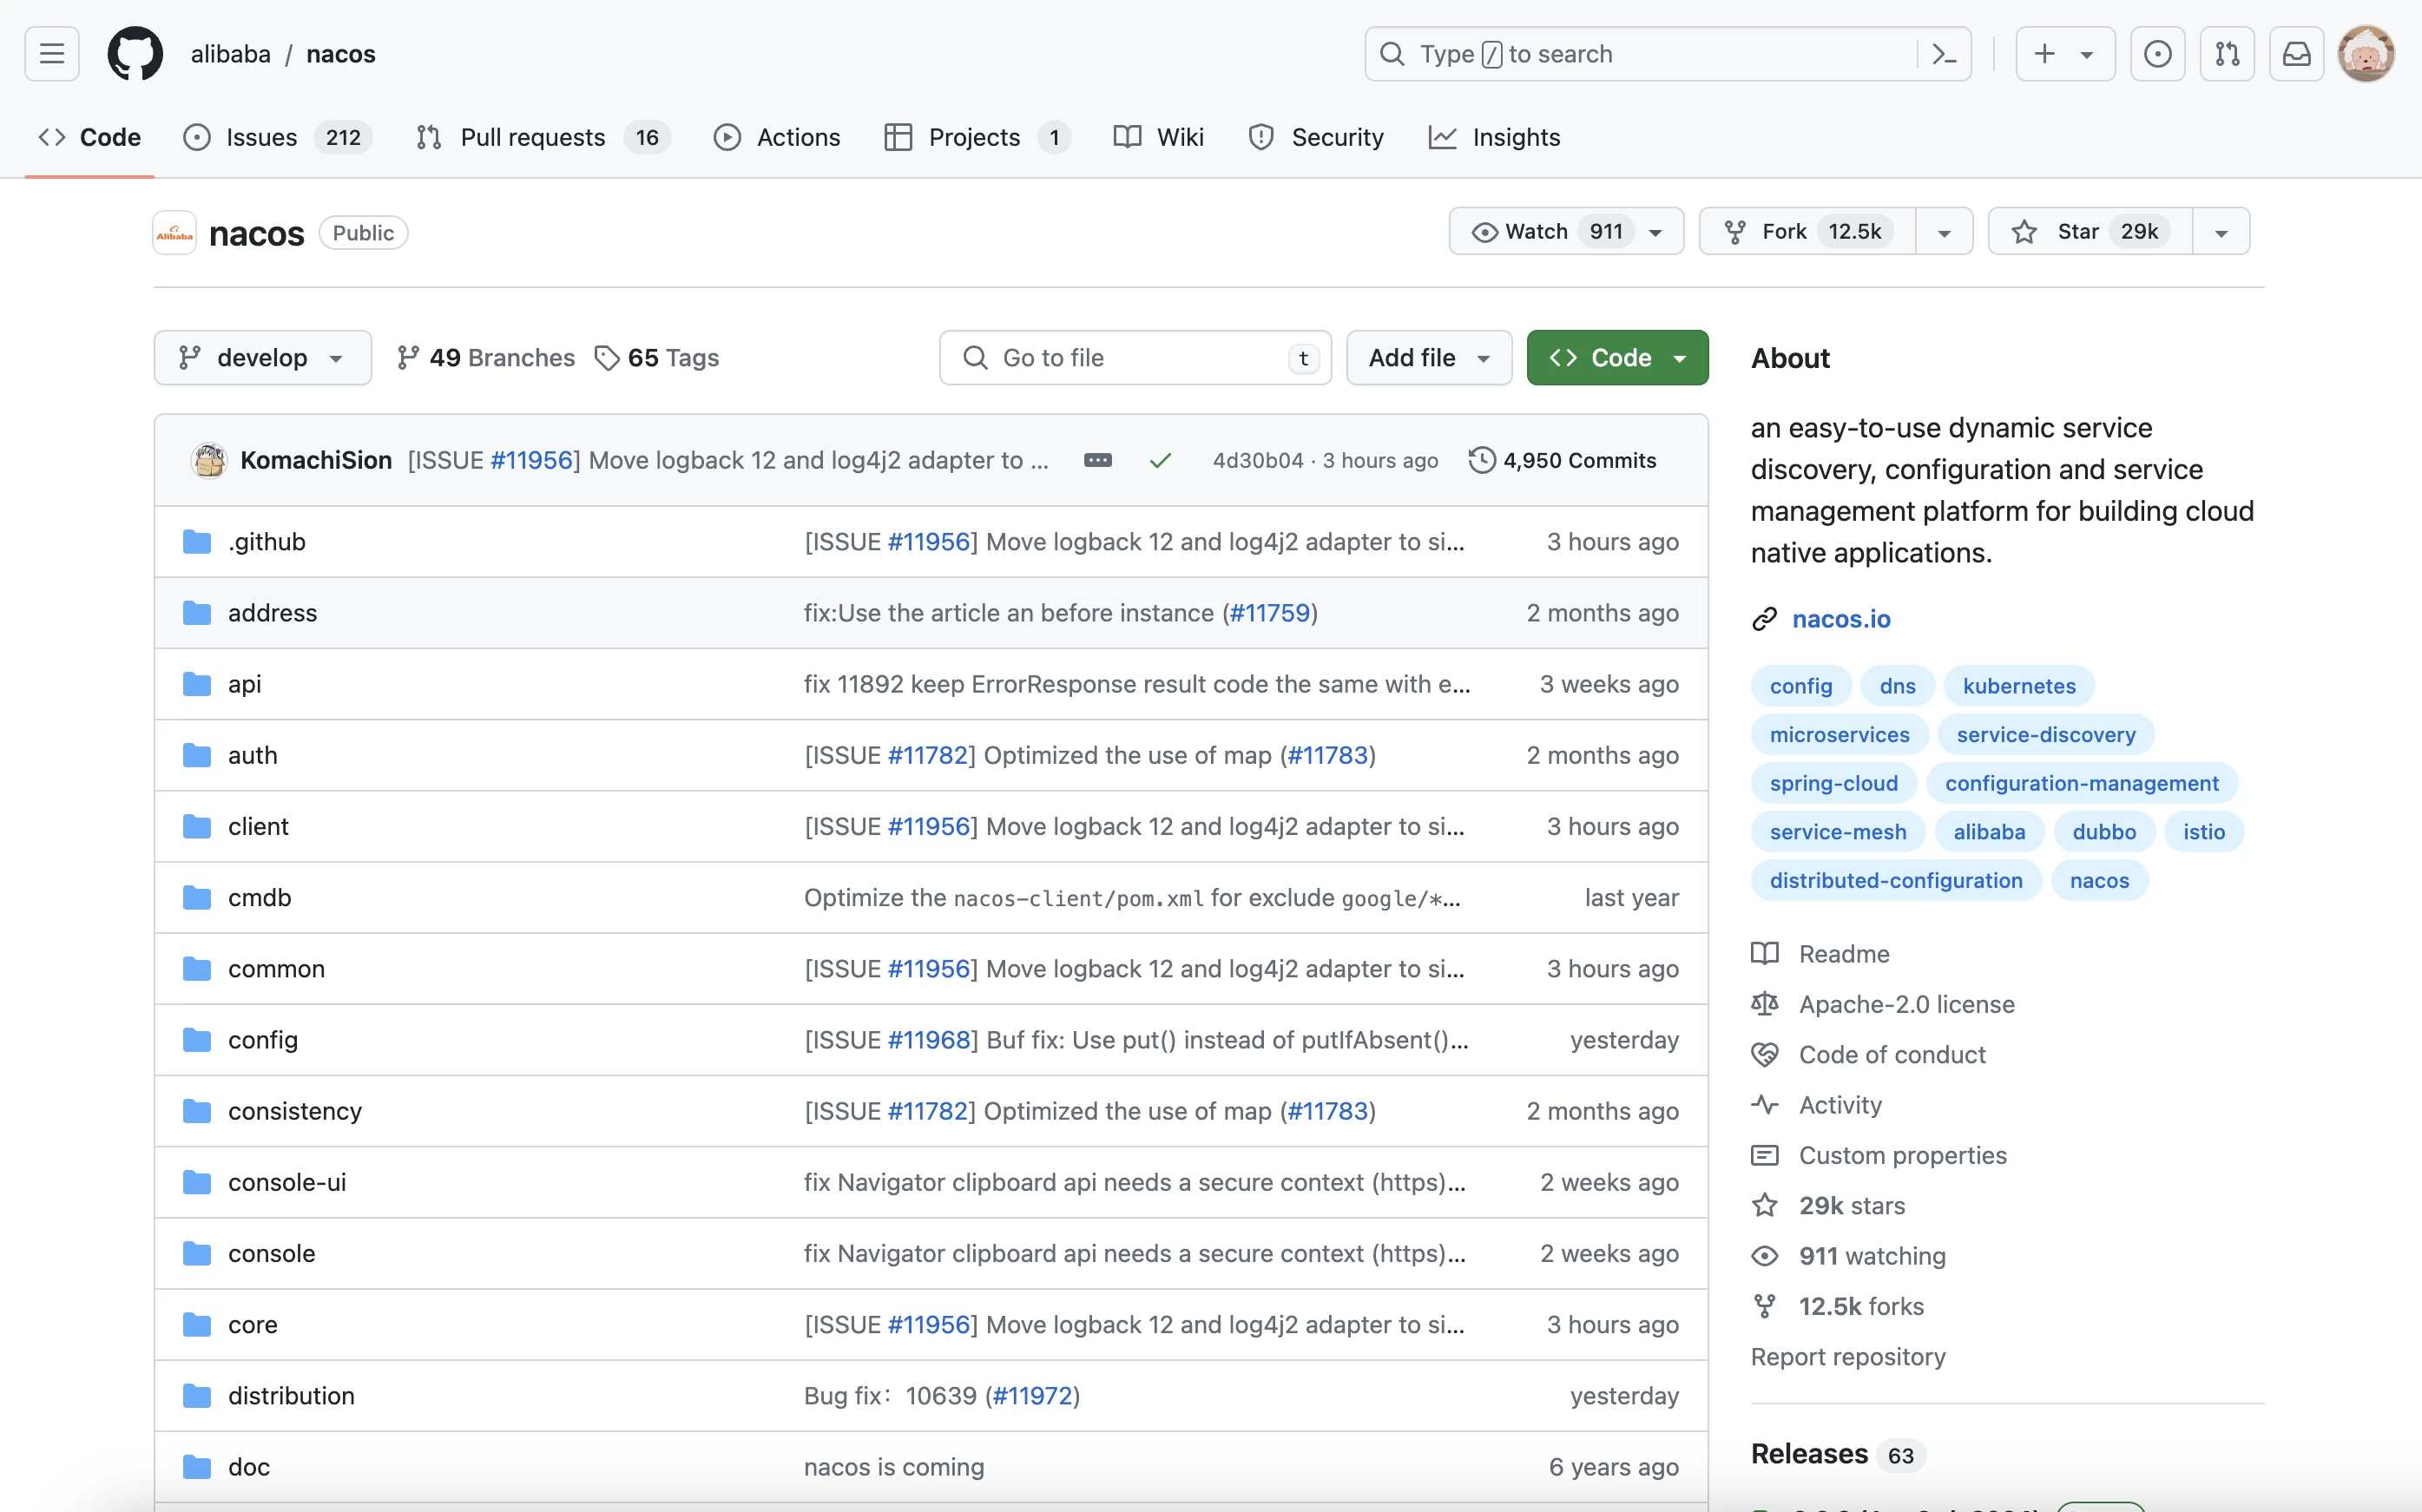Click the Activity pulse icon
The image size is (2422, 1512).
(1765, 1105)
